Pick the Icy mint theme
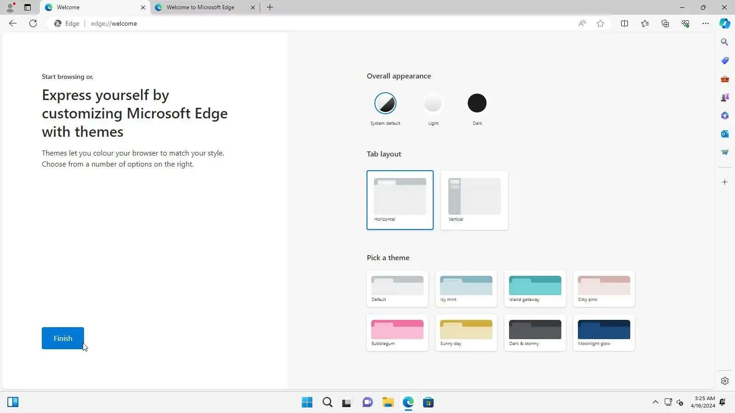The image size is (735, 413). point(466,289)
